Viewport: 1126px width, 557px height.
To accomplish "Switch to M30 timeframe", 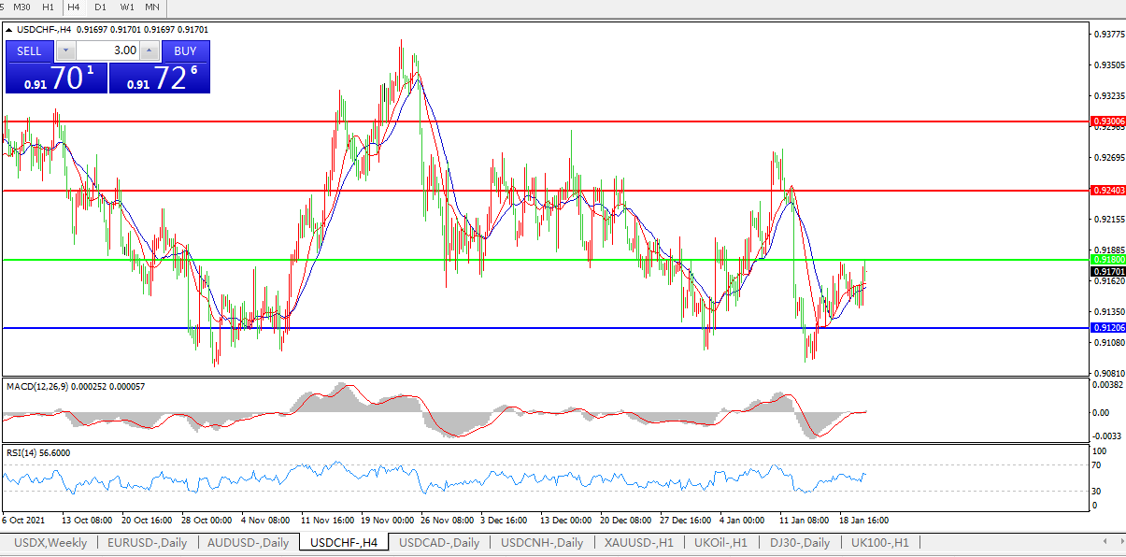I will pyautogui.click(x=21, y=7).
